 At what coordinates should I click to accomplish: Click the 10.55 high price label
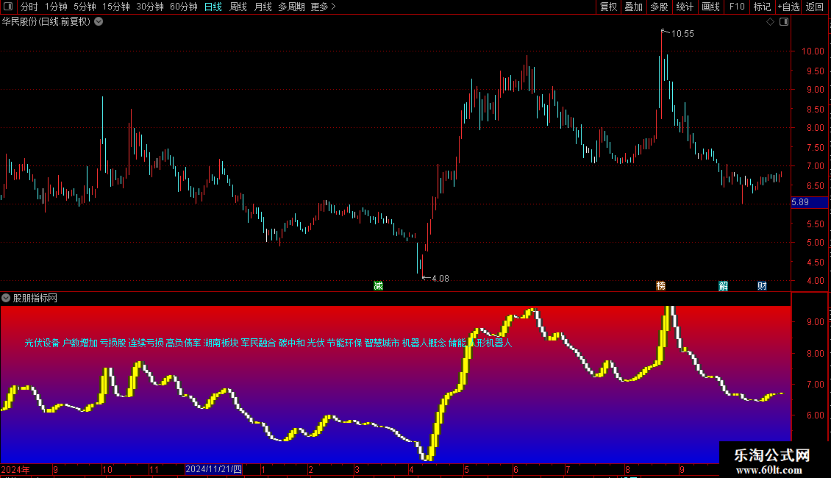[682, 34]
